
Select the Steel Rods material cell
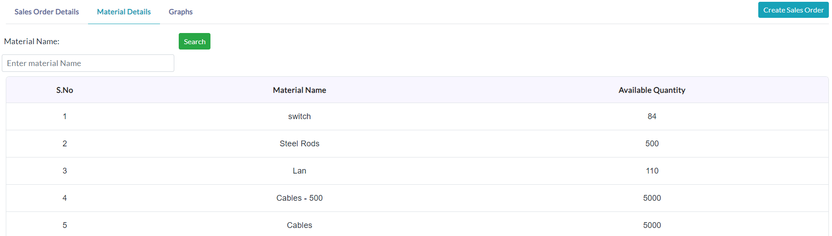point(299,144)
